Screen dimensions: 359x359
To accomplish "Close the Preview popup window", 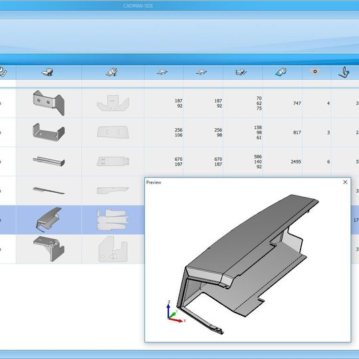I will pos(345,182).
